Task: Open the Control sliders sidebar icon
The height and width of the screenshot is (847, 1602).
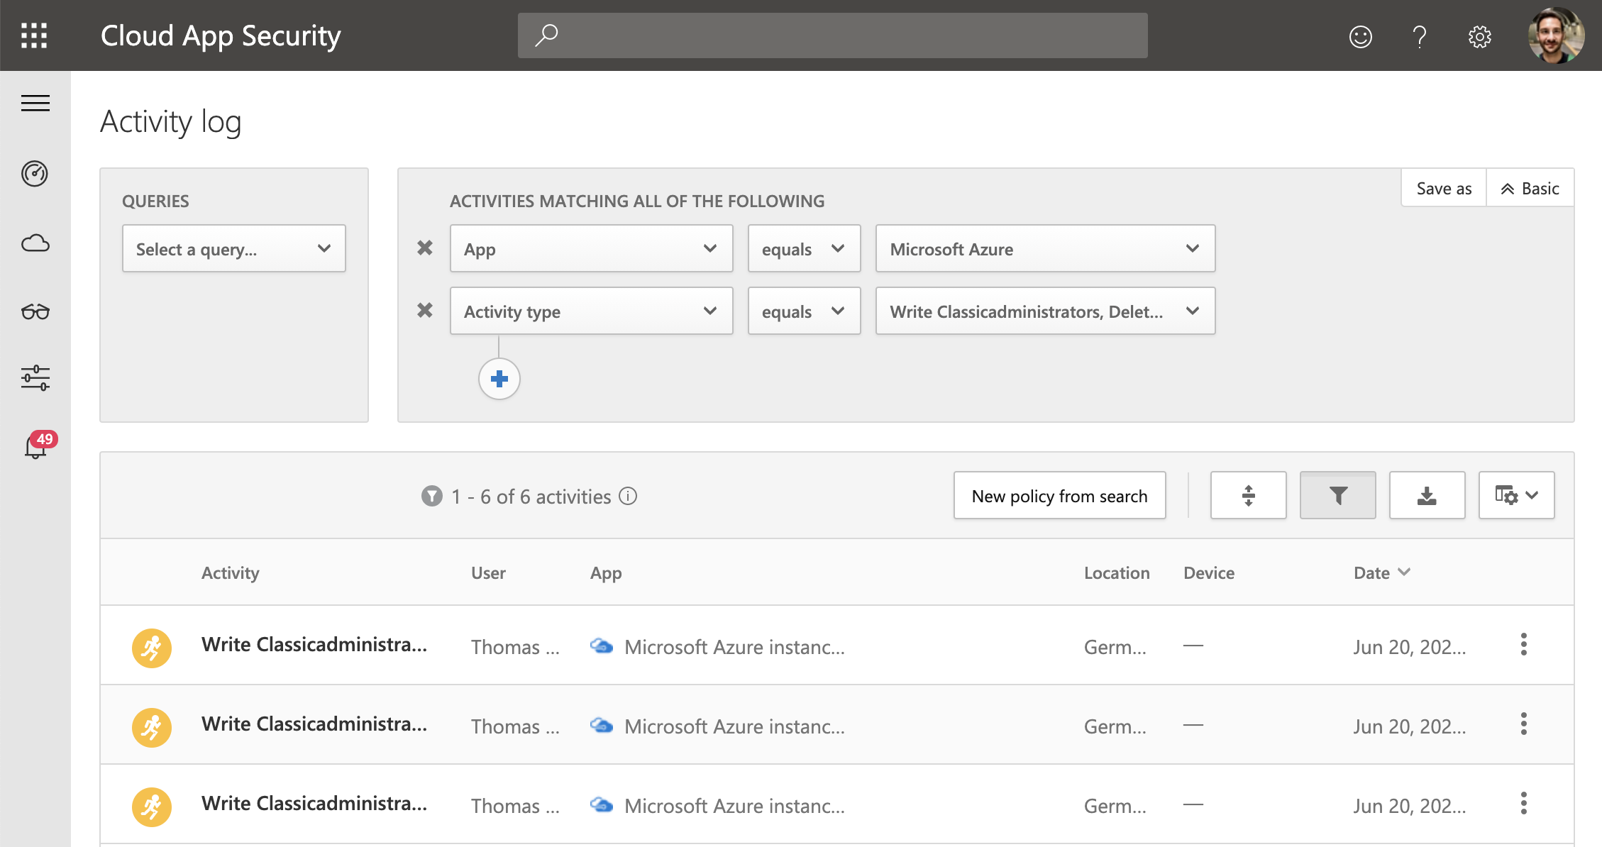Action: [x=35, y=377]
